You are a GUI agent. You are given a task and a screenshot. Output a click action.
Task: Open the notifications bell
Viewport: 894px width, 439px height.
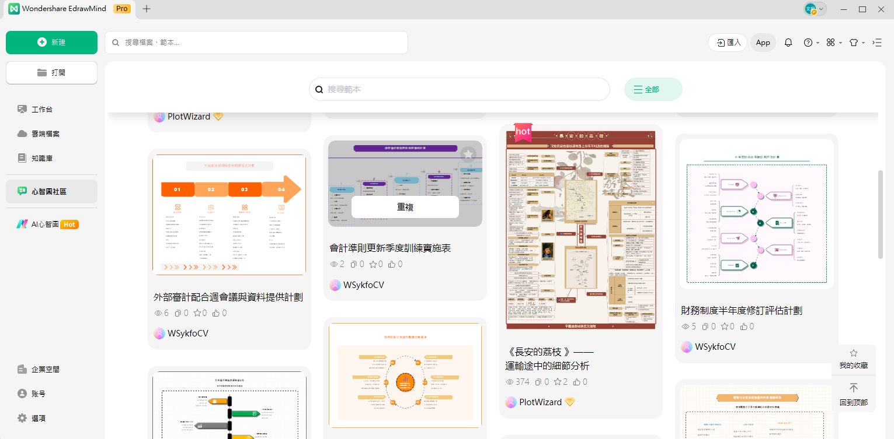tap(788, 43)
